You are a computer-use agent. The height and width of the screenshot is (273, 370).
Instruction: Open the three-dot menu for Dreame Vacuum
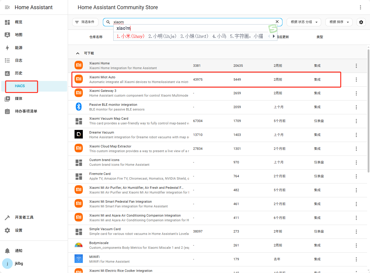point(356,135)
